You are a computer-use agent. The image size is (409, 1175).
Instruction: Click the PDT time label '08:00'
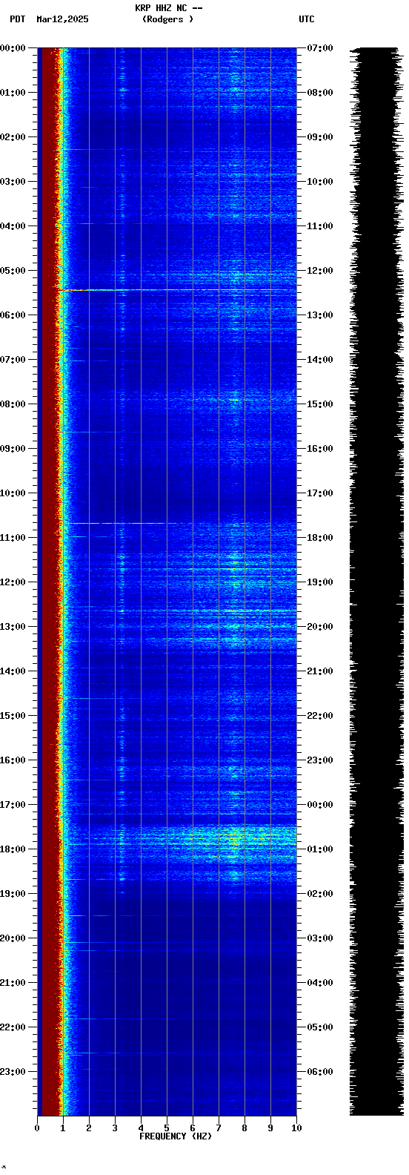click(13, 404)
